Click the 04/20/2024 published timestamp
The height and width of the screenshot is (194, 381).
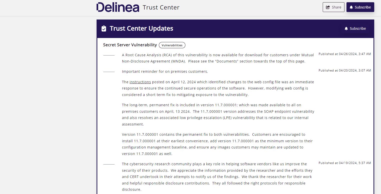point(345,70)
